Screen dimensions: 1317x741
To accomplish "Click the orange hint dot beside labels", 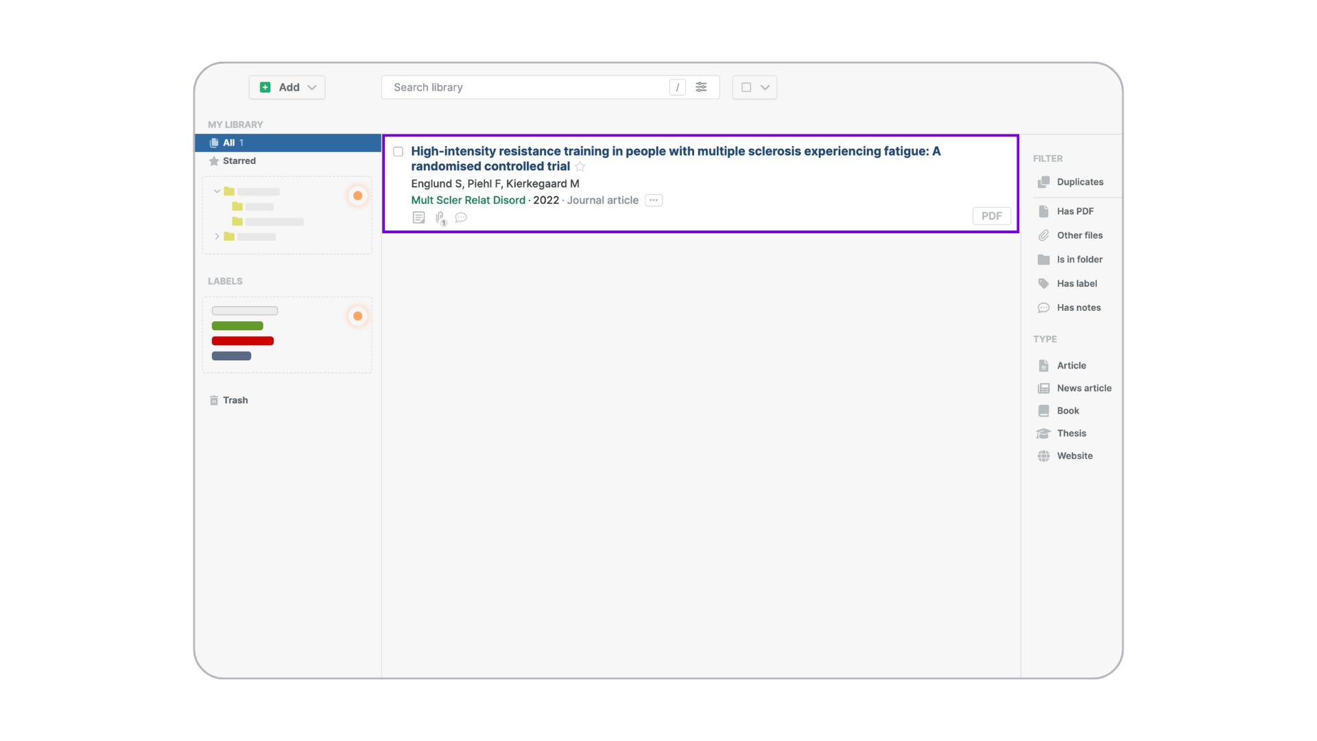I will click(x=357, y=316).
